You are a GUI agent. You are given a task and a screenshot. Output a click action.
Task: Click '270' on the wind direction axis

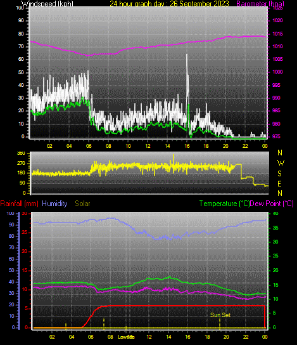22,164
